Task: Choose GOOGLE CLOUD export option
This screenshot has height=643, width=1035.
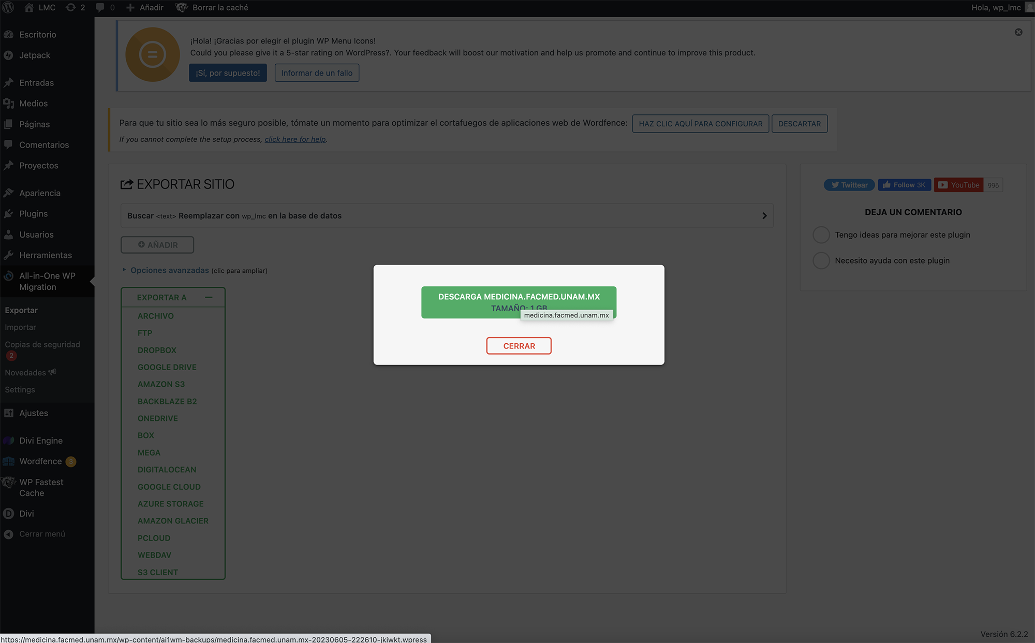Action: [169, 487]
